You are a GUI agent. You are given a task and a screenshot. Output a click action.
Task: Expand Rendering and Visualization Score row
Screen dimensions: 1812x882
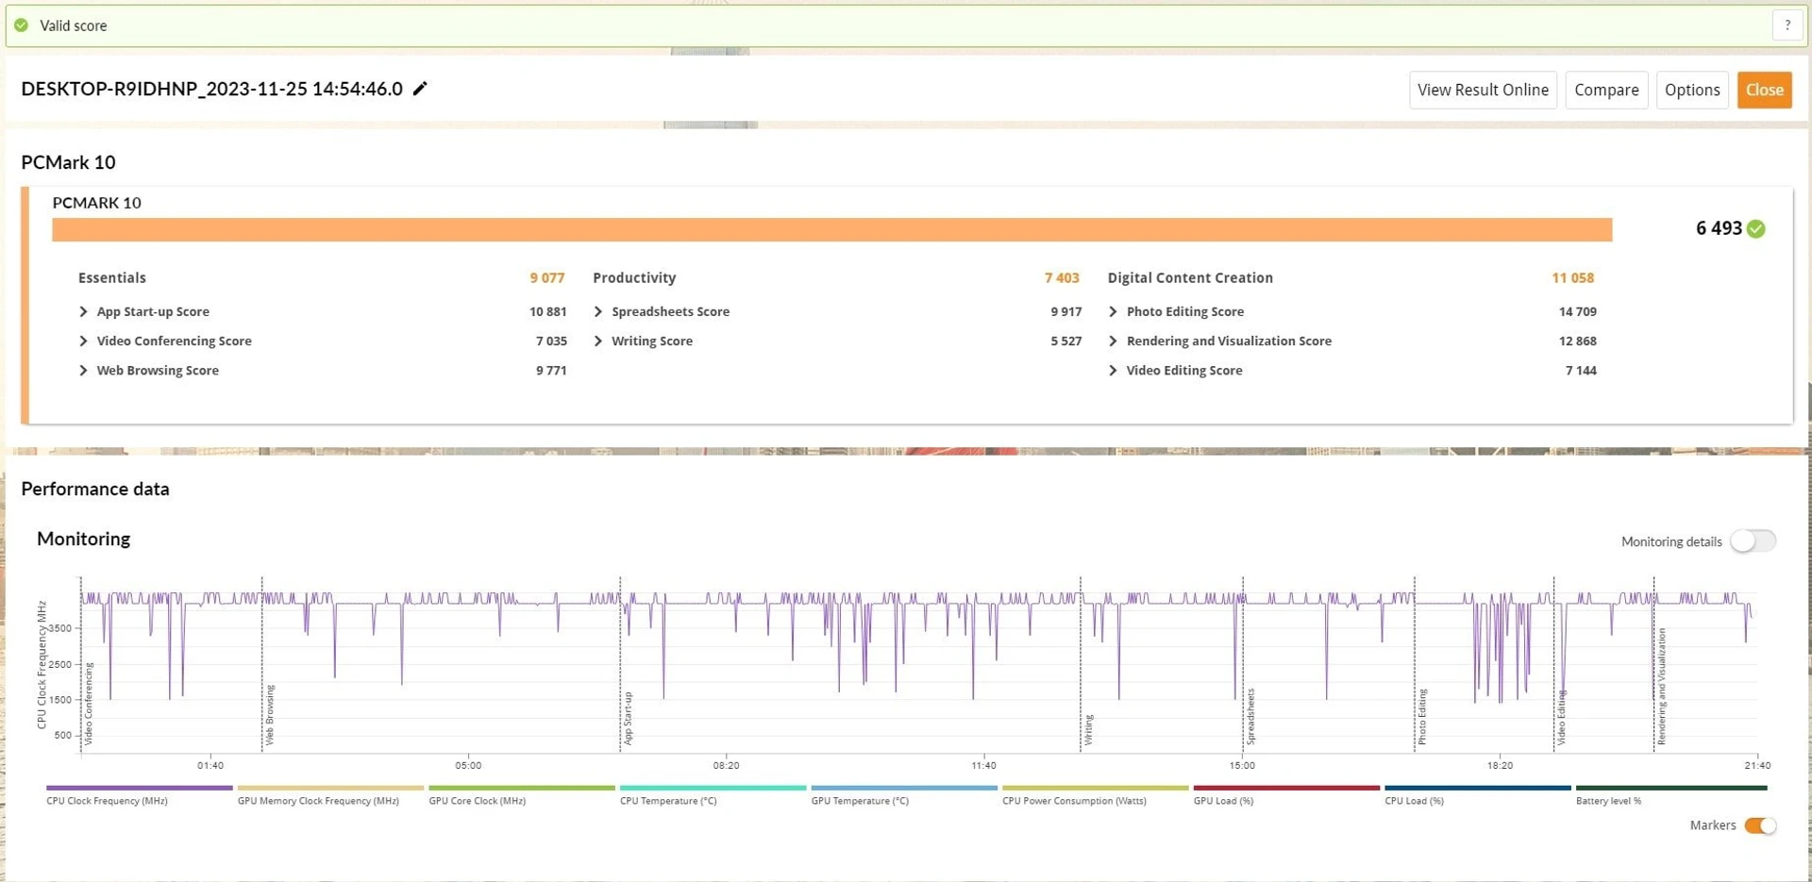[1113, 341]
